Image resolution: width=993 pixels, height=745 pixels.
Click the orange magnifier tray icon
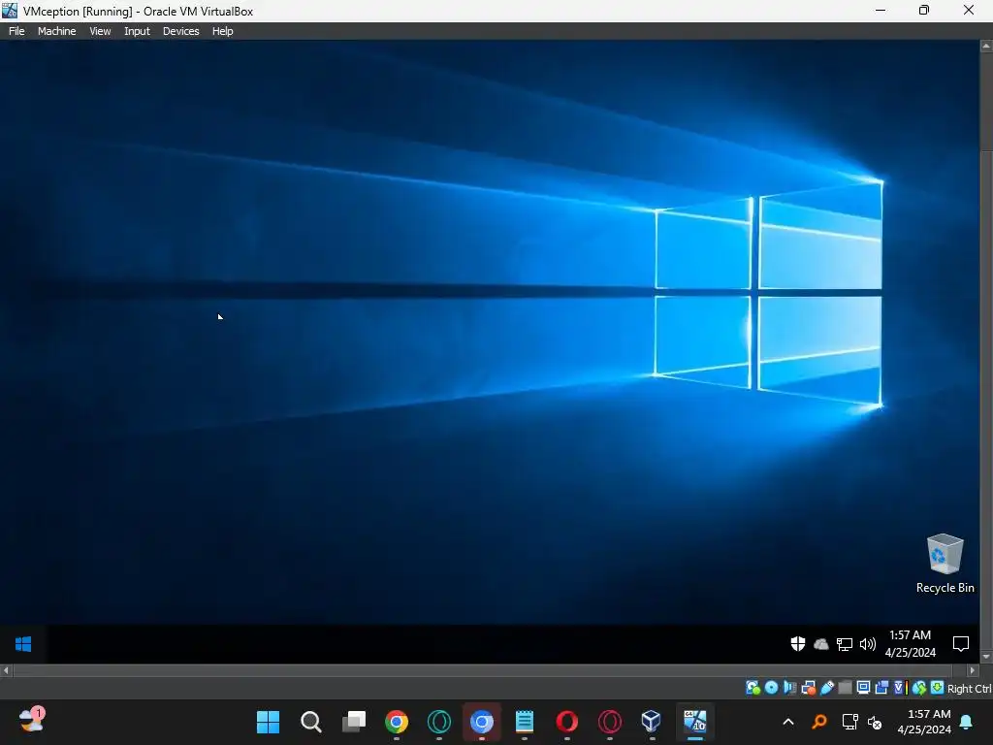click(x=819, y=722)
